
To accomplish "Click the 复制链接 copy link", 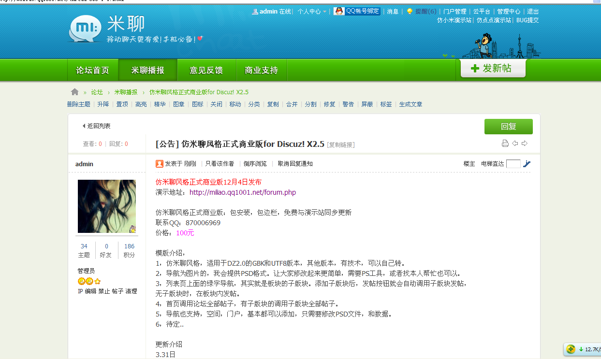I will tap(341, 145).
